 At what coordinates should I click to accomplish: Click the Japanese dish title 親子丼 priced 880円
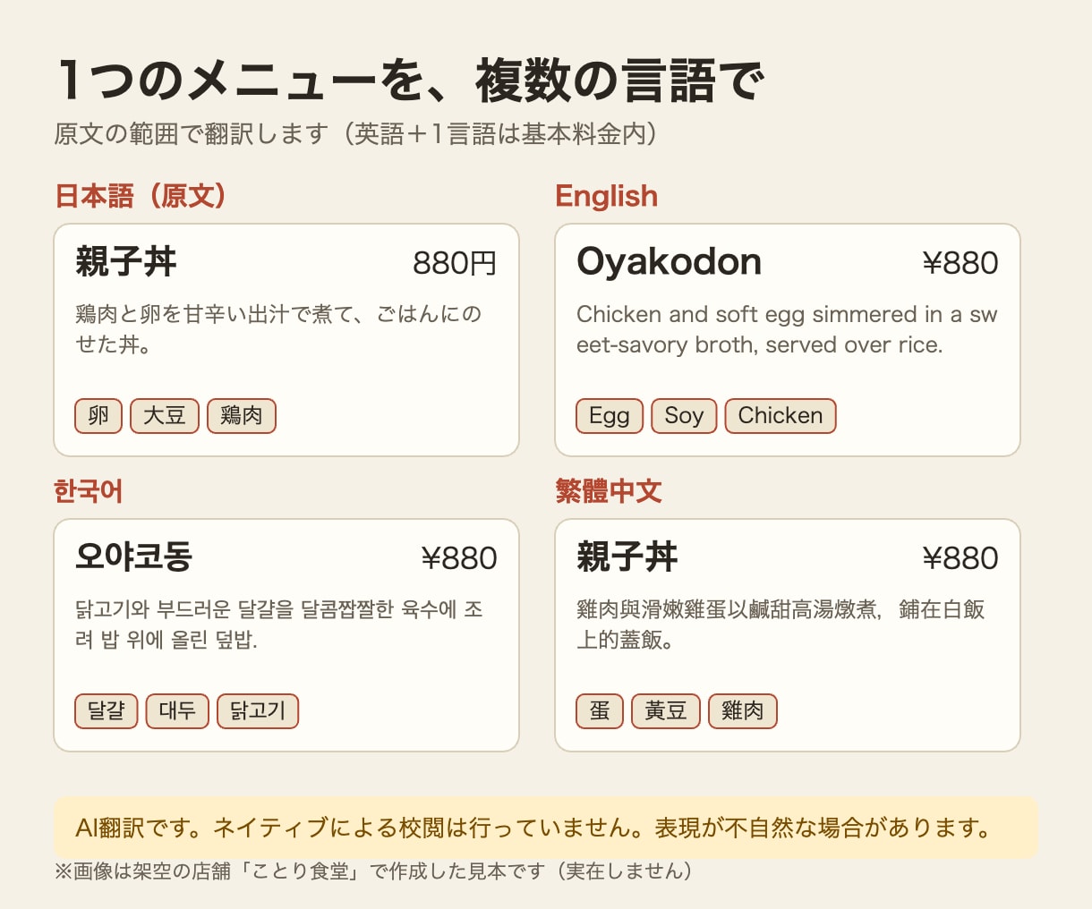tap(126, 262)
